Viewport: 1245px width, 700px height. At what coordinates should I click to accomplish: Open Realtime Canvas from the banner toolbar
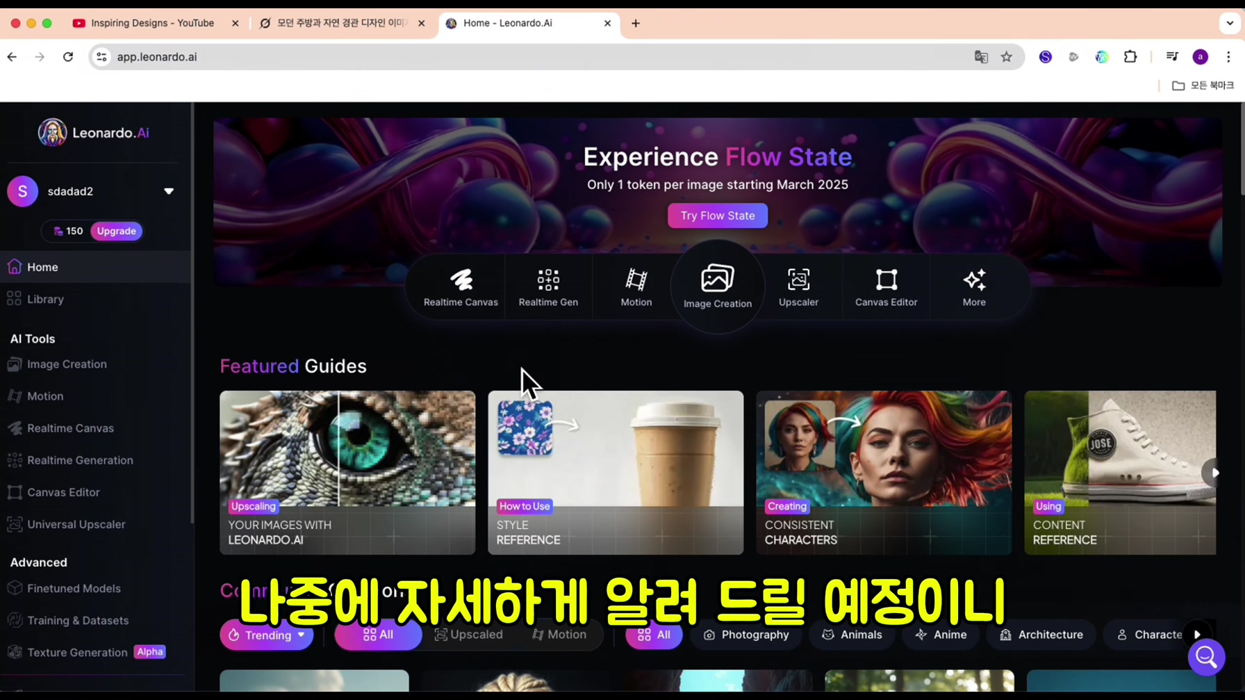click(x=461, y=287)
